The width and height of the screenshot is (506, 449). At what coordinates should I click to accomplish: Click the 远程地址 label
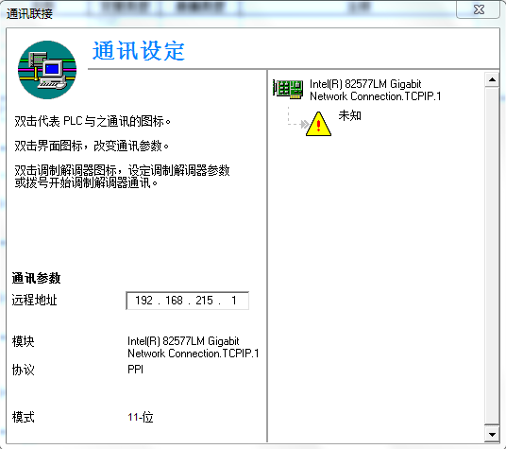tap(34, 300)
